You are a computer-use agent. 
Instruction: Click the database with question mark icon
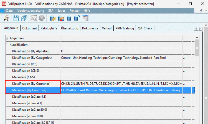point(77,18)
